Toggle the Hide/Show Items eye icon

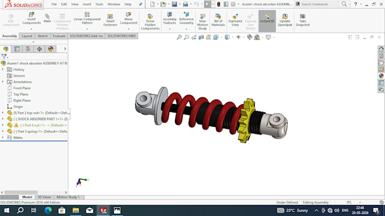[238, 37]
